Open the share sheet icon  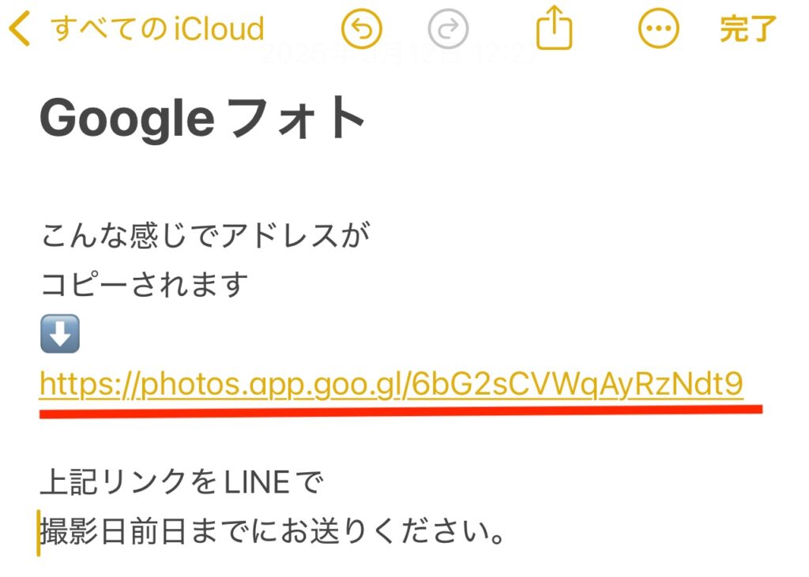554,28
